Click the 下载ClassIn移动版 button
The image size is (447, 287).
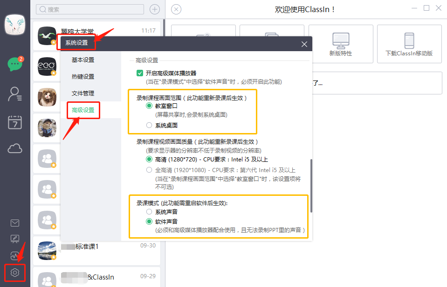pos(409,44)
